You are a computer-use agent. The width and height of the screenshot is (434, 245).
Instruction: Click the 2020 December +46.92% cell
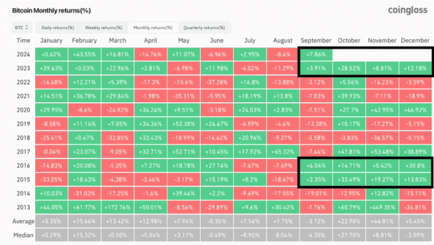pyautogui.click(x=415, y=110)
